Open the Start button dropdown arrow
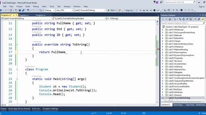This screenshot has height=115, width=206. coord(116,10)
